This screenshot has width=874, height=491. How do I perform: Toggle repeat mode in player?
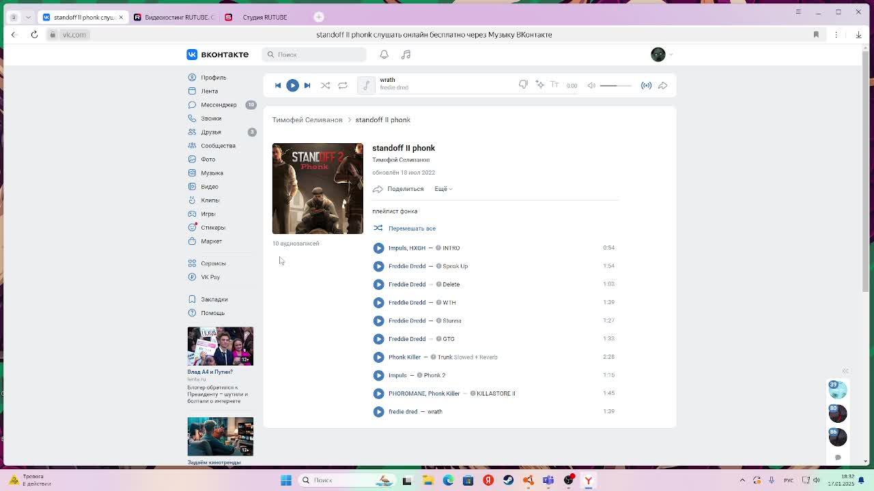[x=343, y=85]
